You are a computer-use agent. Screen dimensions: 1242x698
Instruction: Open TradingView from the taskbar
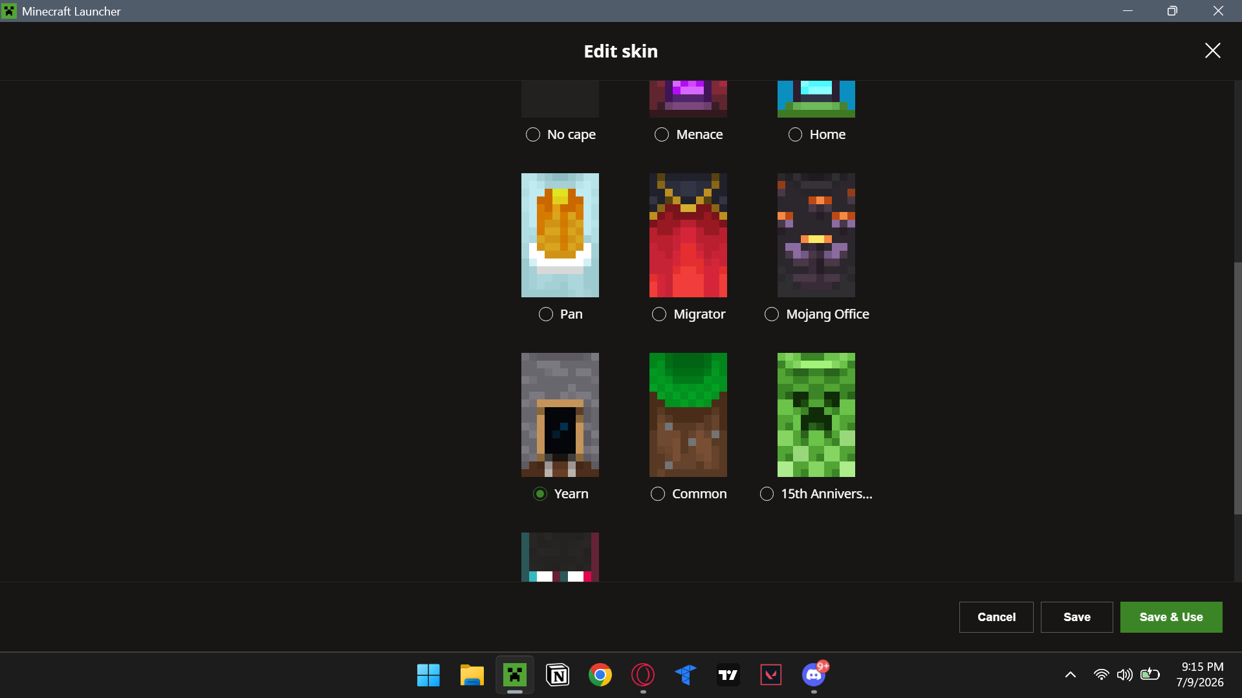click(728, 675)
